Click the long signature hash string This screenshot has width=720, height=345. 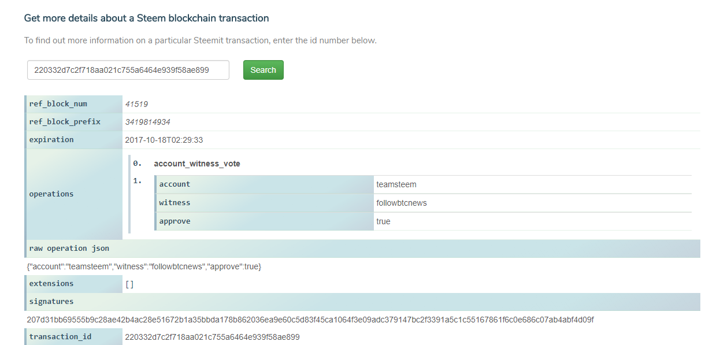point(310,320)
